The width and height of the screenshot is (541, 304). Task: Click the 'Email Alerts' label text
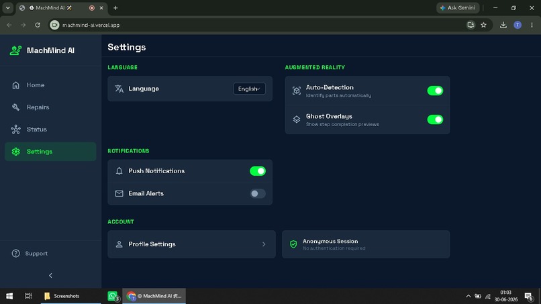click(x=146, y=193)
